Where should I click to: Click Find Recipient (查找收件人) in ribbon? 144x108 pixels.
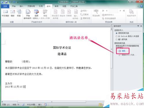(x=108, y=15)
